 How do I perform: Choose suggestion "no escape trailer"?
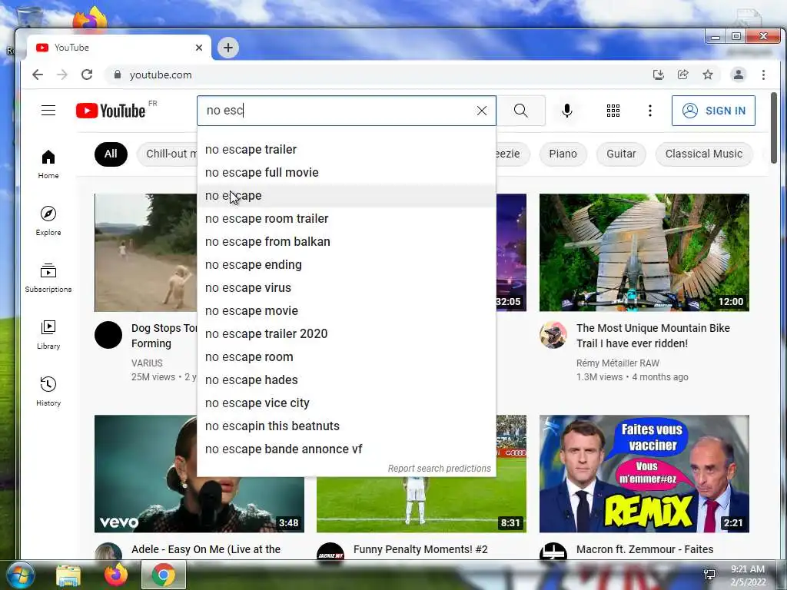pos(347,150)
